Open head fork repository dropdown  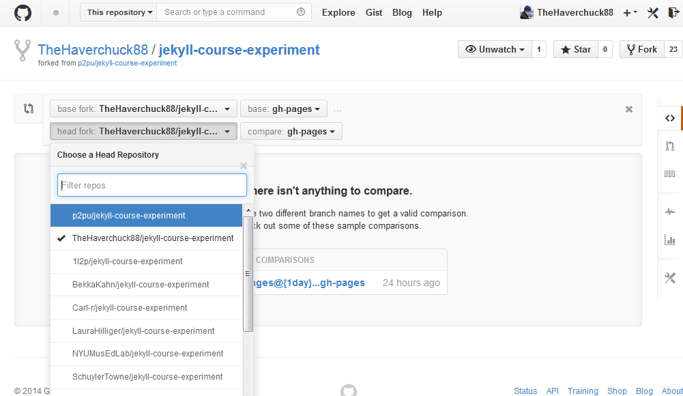coord(143,132)
